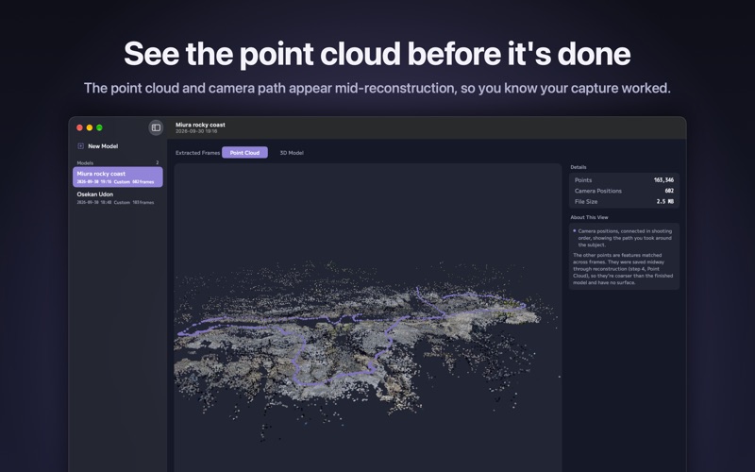Open the 3D Model tab
The width and height of the screenshot is (755, 472).
click(292, 153)
